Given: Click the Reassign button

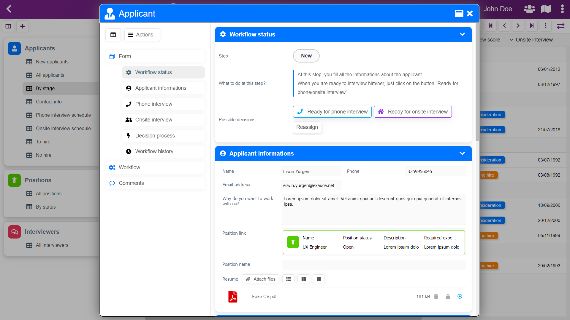Looking at the screenshot, I should 307,127.
